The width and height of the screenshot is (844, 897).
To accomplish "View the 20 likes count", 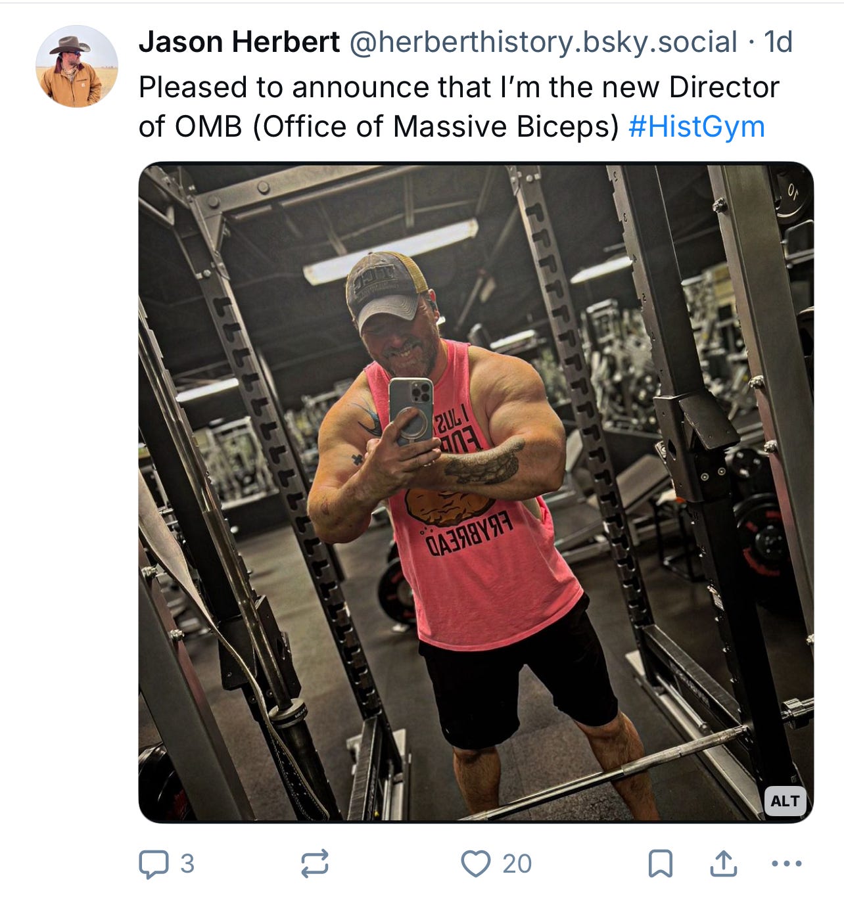I will pyautogui.click(x=517, y=863).
